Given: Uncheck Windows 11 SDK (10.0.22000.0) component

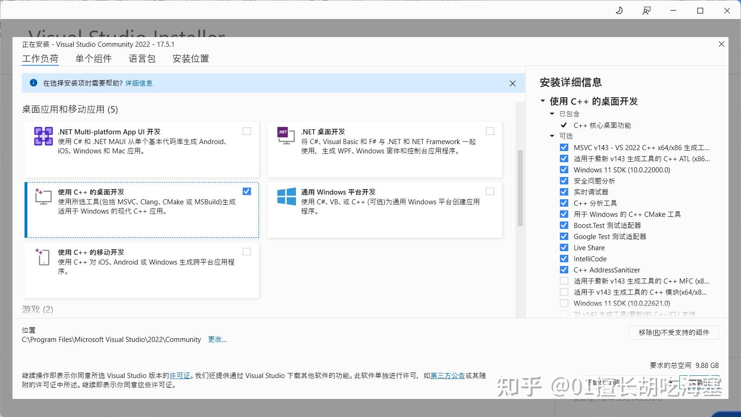Looking at the screenshot, I should coord(564,170).
